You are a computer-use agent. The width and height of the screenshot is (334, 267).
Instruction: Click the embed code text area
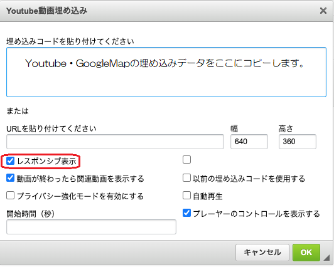click(166, 72)
